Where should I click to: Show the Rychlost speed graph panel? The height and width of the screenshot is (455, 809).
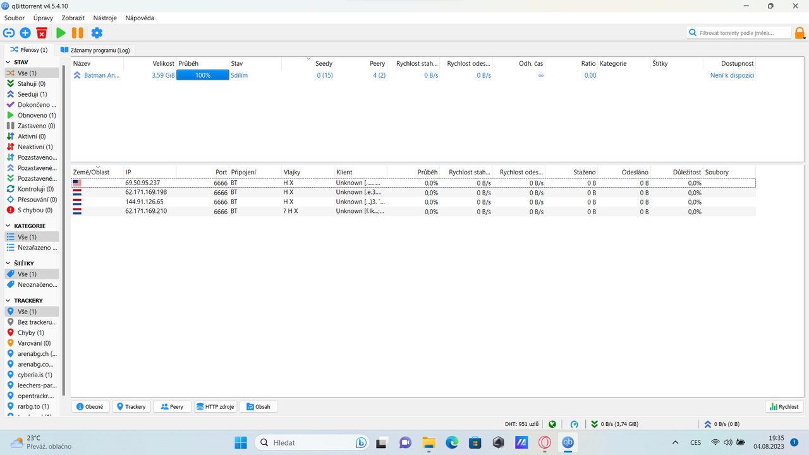click(x=784, y=406)
